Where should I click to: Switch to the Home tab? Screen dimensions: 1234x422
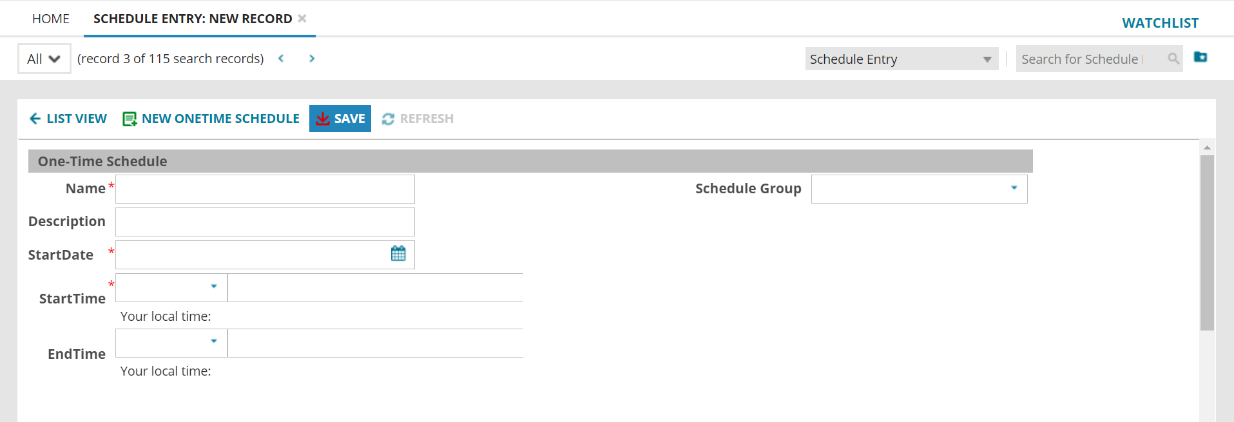pyautogui.click(x=51, y=19)
